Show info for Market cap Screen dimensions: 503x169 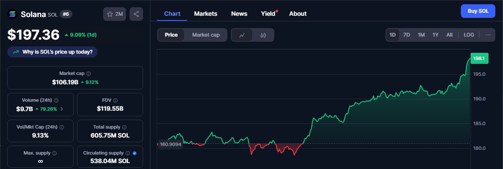(x=89, y=74)
